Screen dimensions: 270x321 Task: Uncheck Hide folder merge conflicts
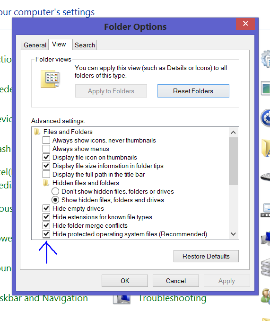[46, 225]
